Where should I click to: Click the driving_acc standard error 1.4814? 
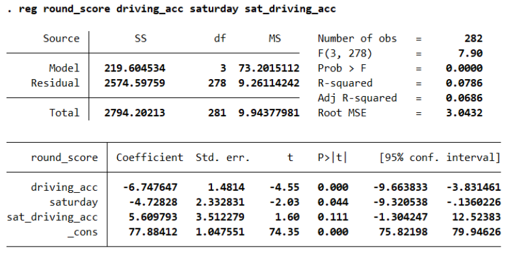click(x=226, y=187)
